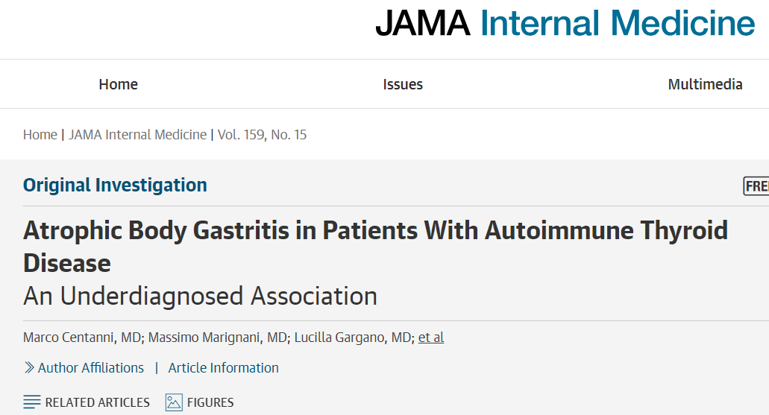Screen dimensions: 769x415
Task: Open JAMA Internal Medicine breadcrumb link
Action: point(138,135)
